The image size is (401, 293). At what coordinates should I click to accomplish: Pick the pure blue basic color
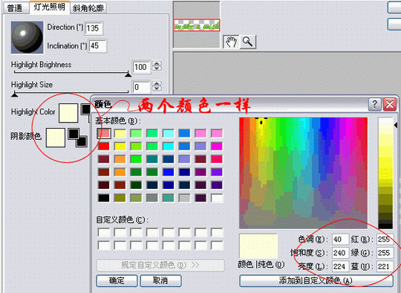tap(169, 172)
